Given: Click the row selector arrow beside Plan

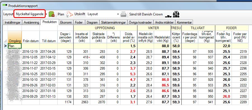Looking at the screenshot, I should [x=6, y=46].
